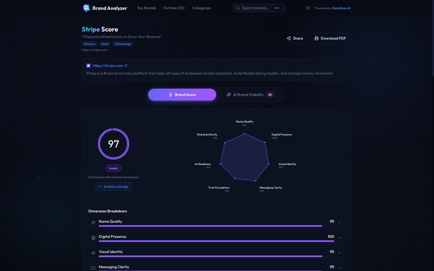
Task: Expand the Digital Presence row chevron
Action: pos(339,238)
